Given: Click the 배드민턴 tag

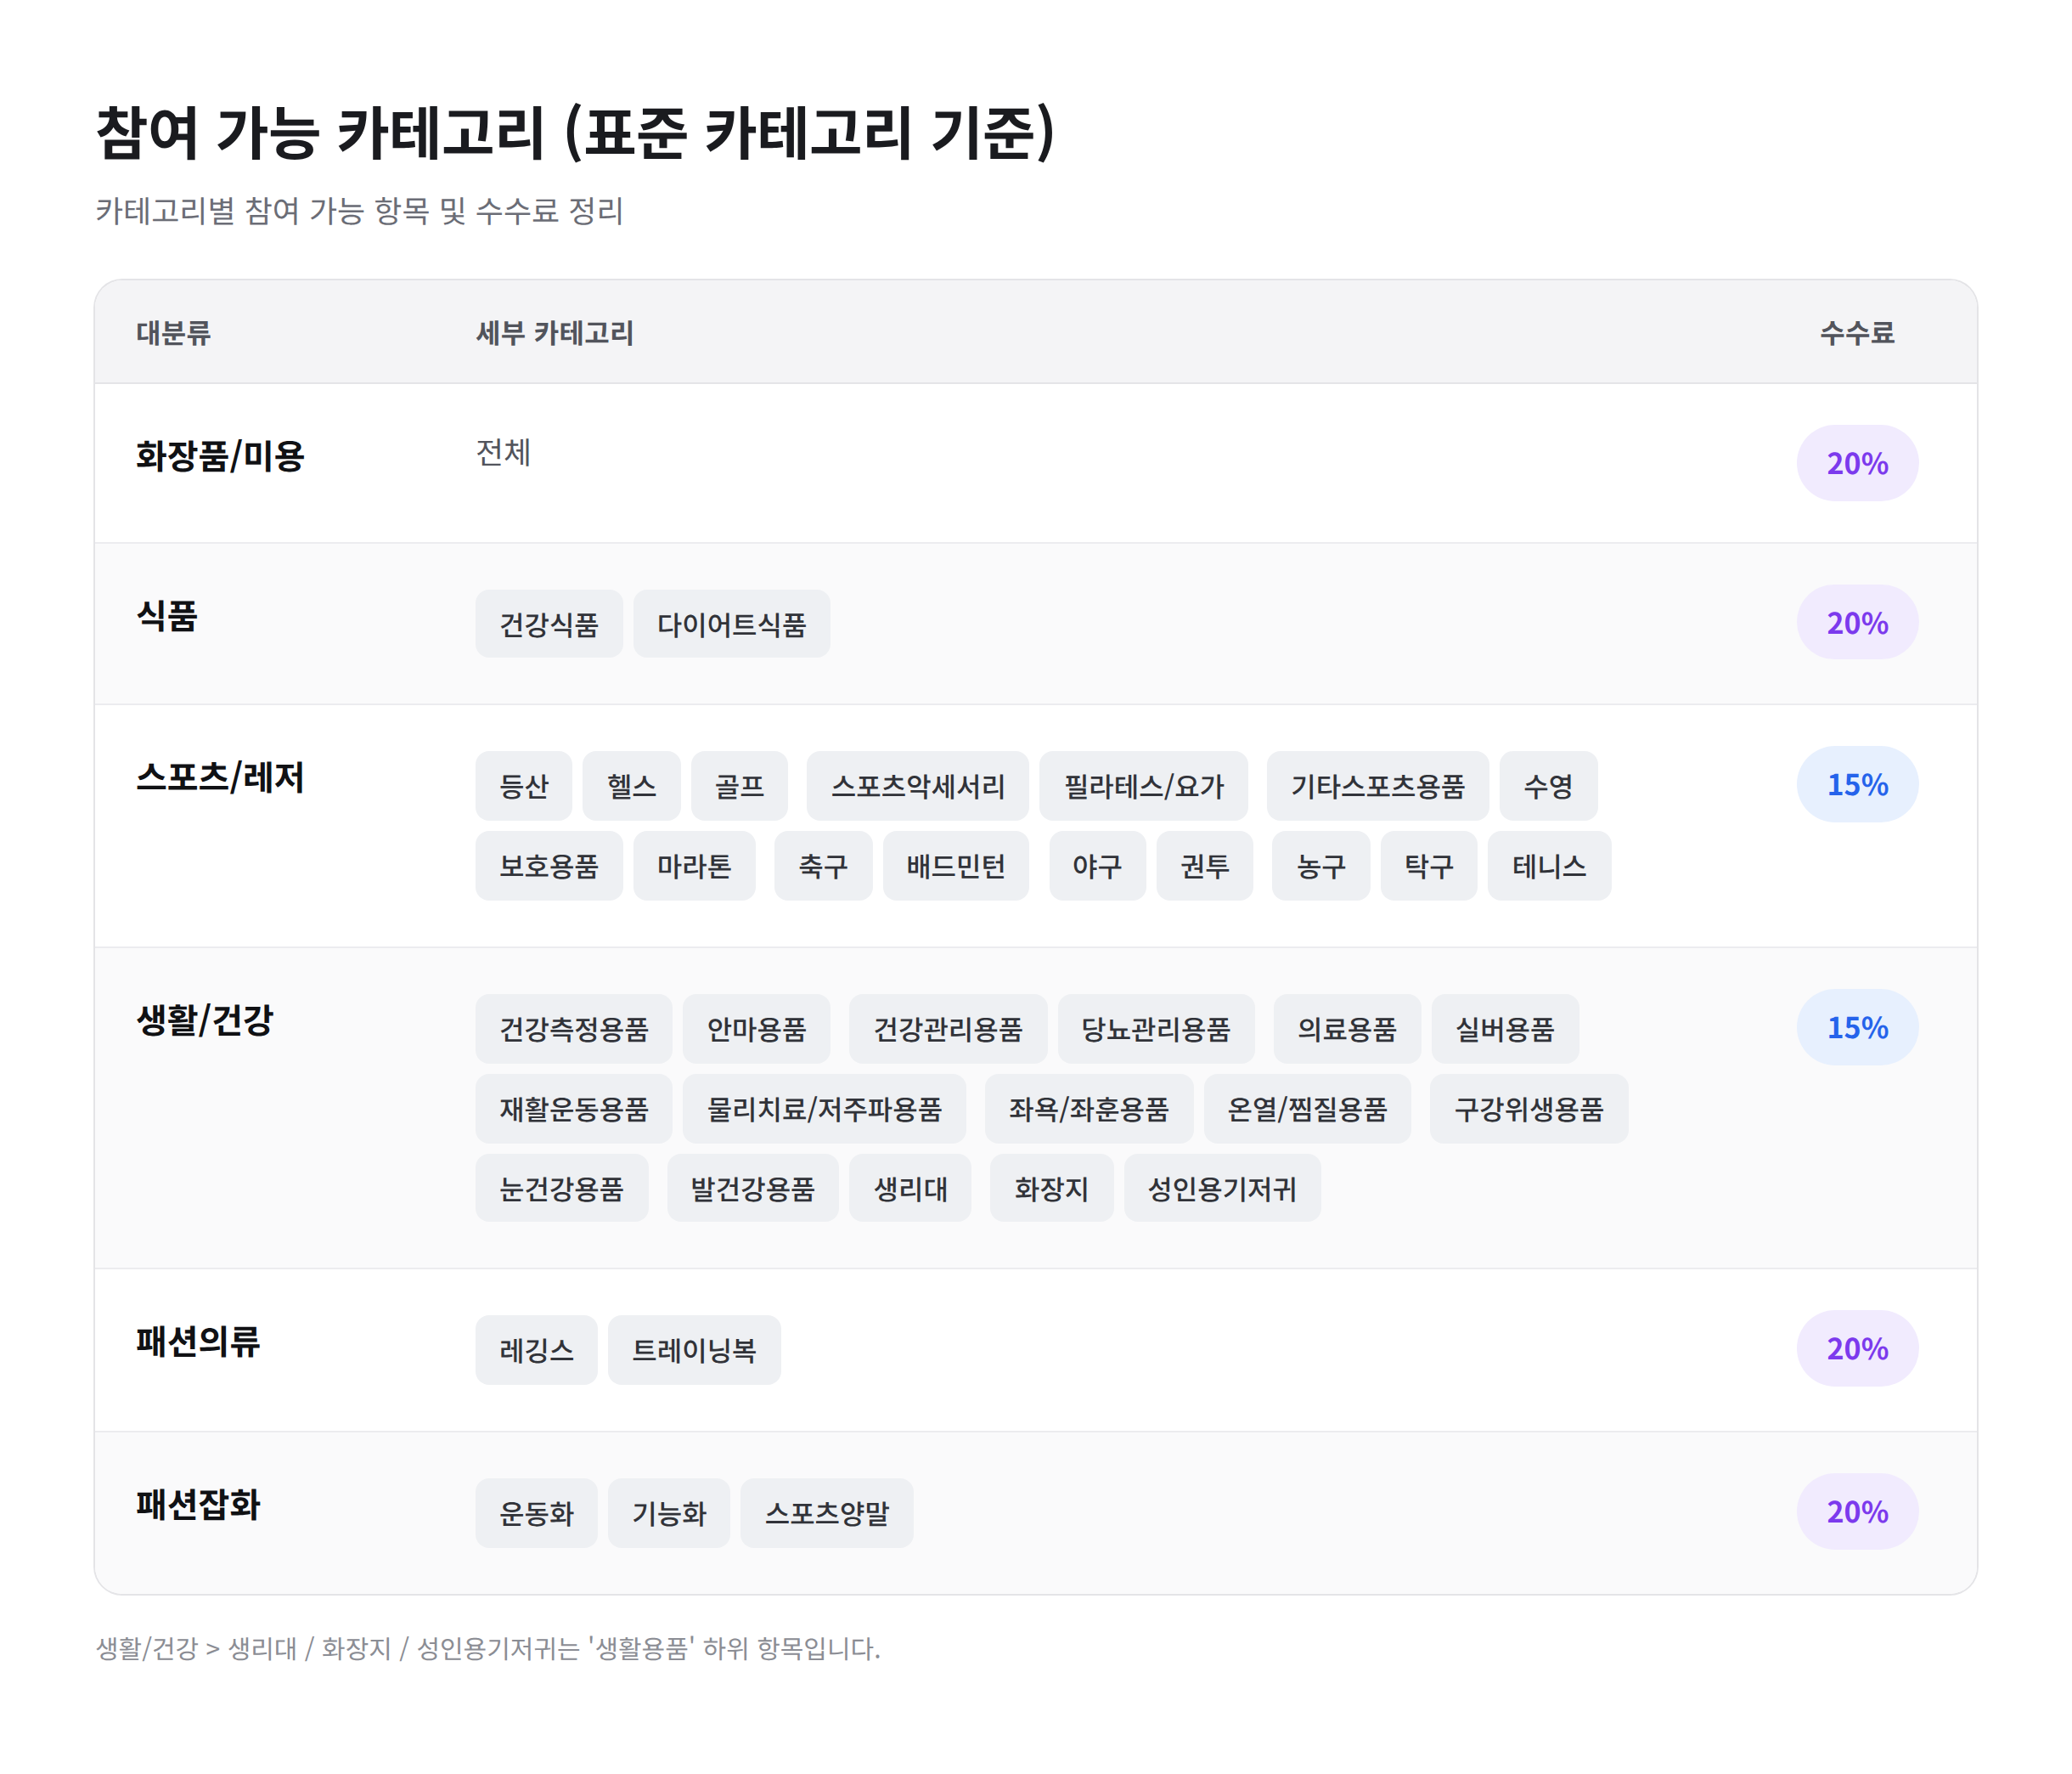Looking at the screenshot, I should coord(955,867).
